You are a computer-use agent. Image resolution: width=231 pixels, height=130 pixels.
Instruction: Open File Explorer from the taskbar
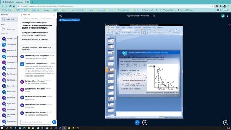point(29,128)
